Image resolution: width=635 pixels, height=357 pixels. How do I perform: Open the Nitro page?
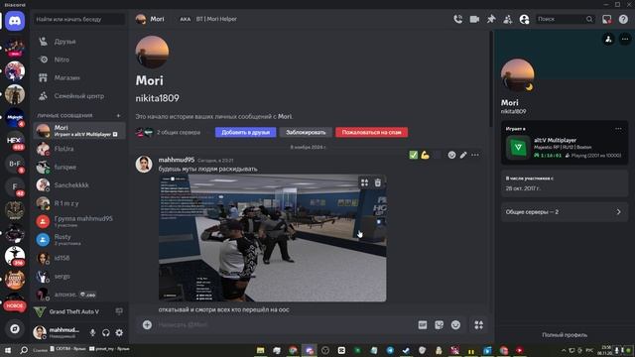(x=79, y=59)
